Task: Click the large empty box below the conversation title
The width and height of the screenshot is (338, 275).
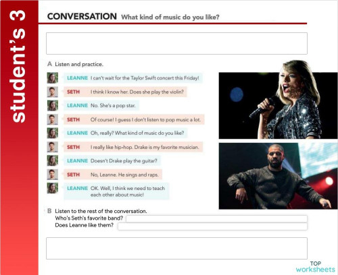Action: pos(176,43)
